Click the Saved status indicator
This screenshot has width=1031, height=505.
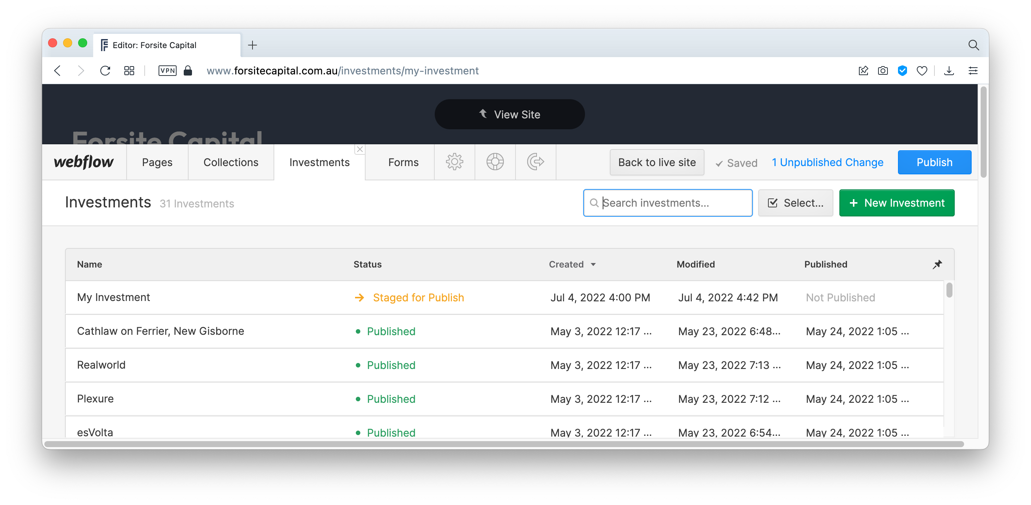[x=736, y=163]
